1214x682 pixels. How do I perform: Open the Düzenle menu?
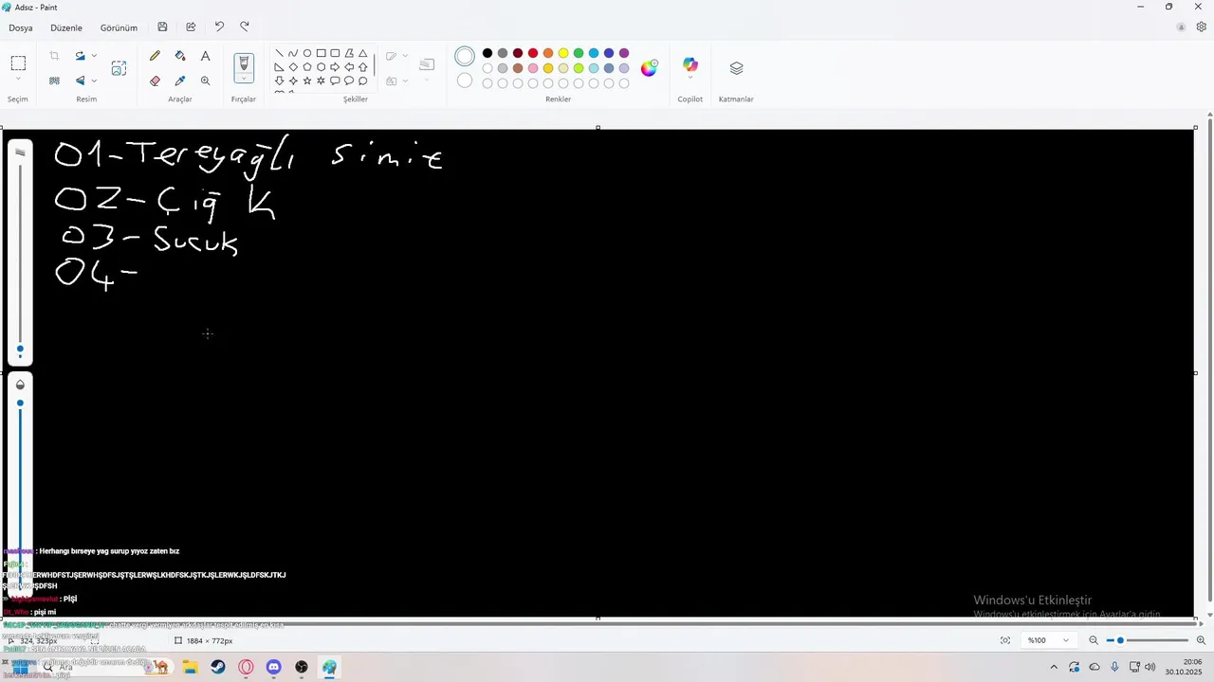coord(66,27)
